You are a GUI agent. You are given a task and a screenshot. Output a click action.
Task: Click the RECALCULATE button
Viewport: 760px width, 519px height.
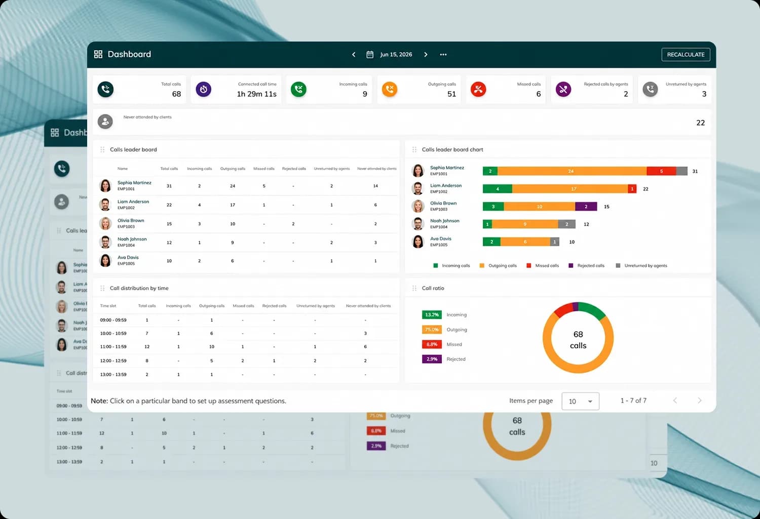[686, 55]
